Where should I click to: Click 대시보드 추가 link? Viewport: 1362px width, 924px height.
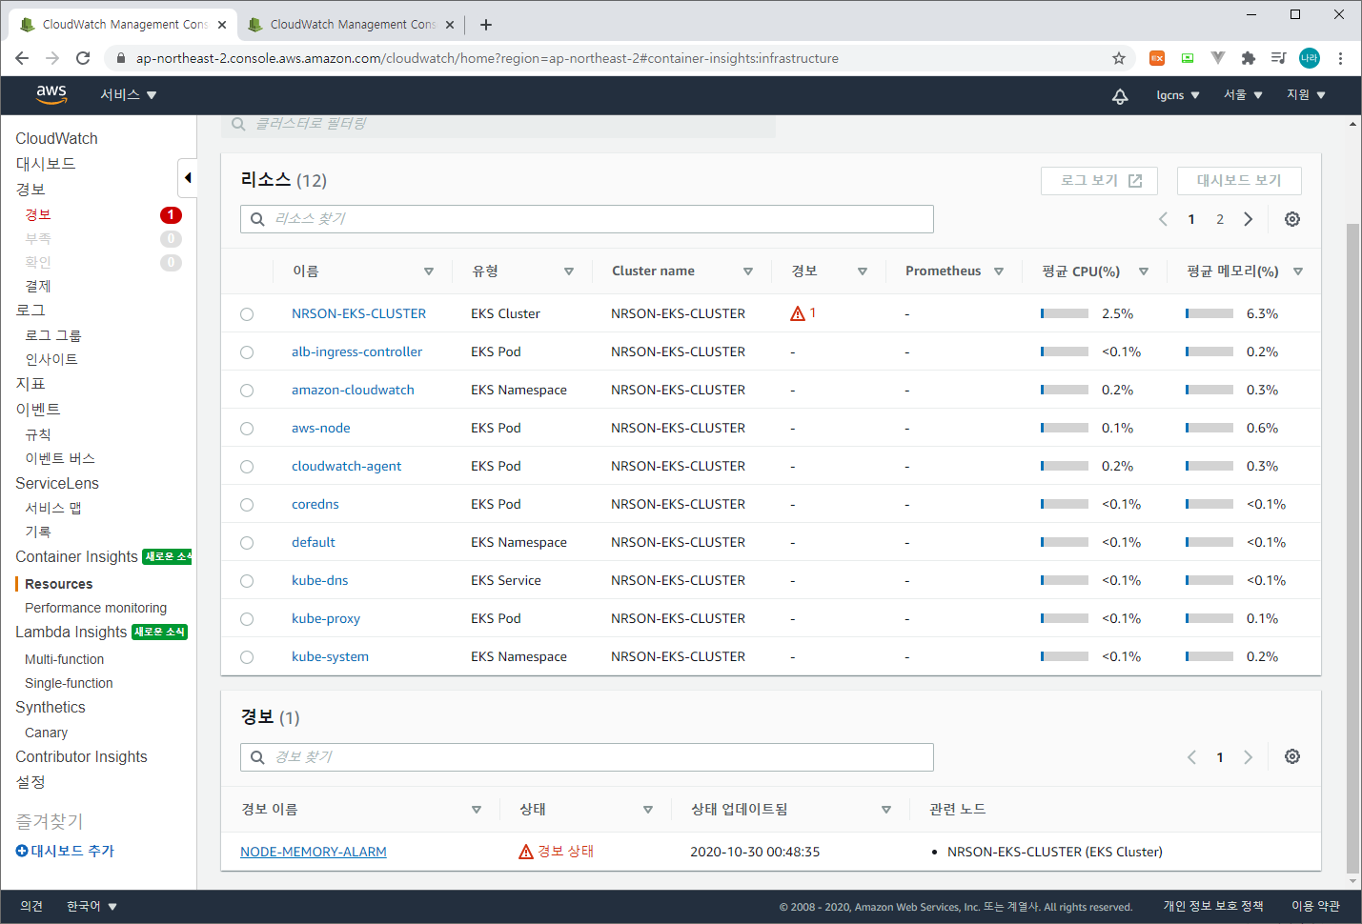point(72,851)
